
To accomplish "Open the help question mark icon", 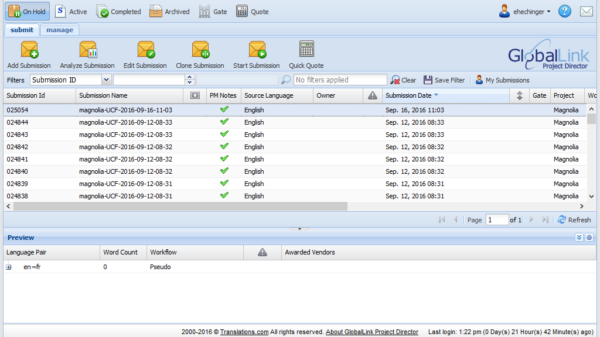I will pos(564,11).
